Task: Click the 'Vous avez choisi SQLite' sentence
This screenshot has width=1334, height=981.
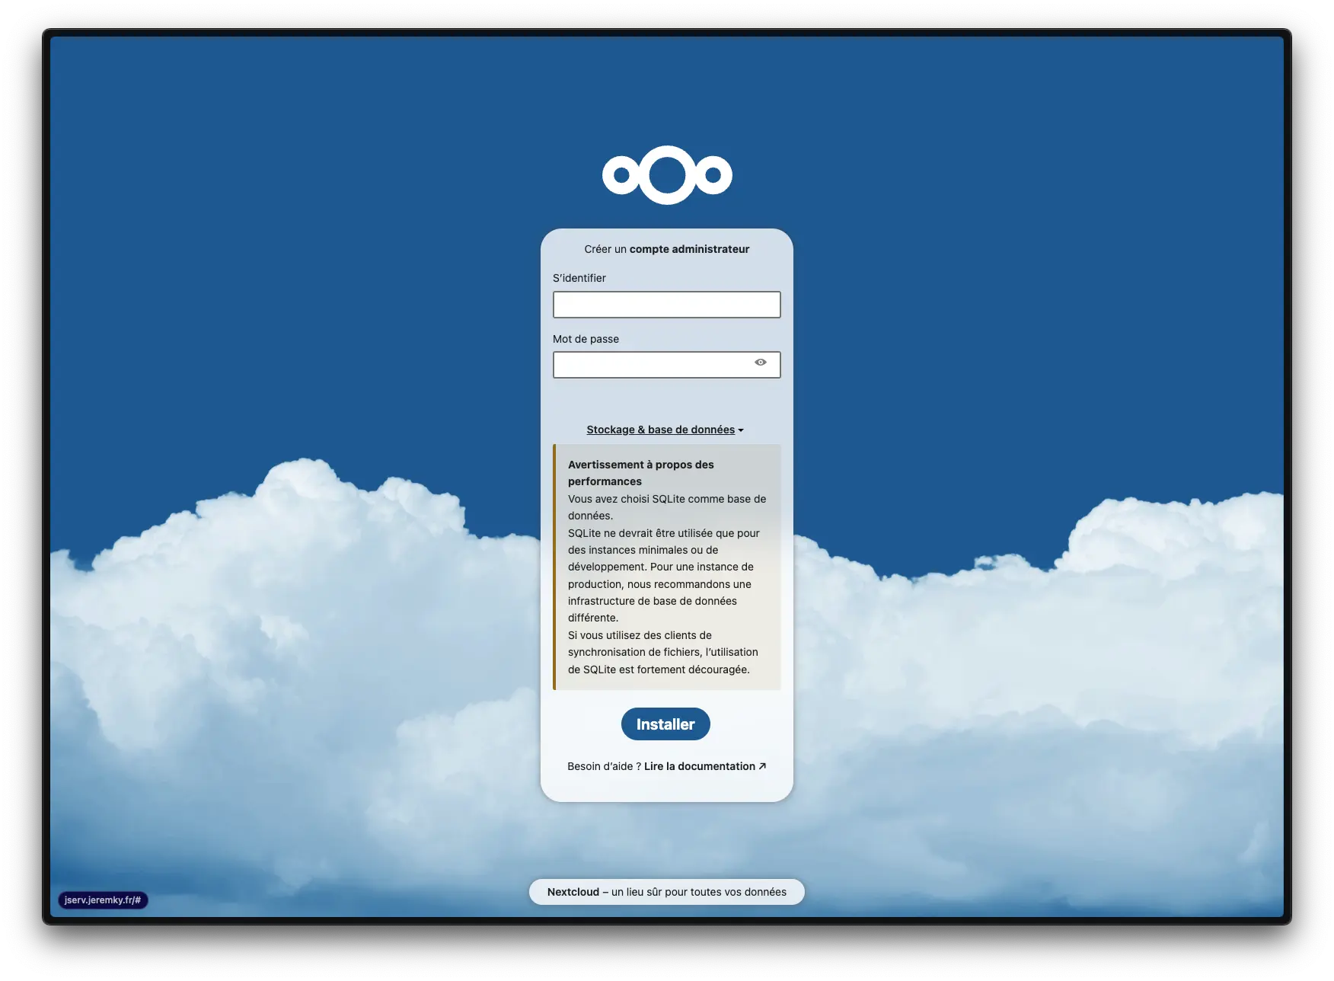Action: (667, 507)
